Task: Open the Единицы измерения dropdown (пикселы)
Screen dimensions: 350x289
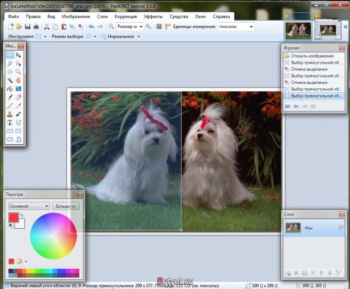Action: point(236,27)
